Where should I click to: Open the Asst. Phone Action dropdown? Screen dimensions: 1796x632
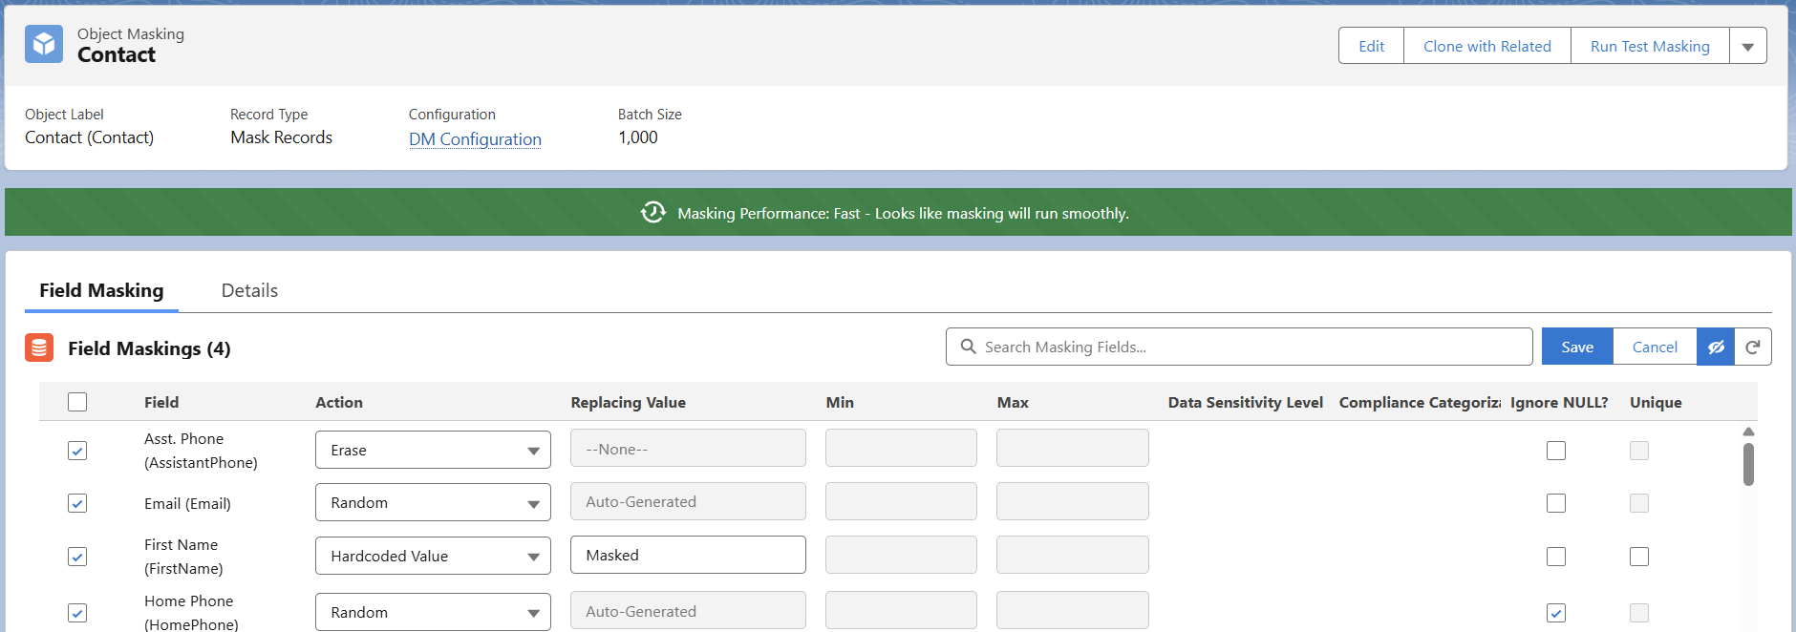tap(433, 451)
